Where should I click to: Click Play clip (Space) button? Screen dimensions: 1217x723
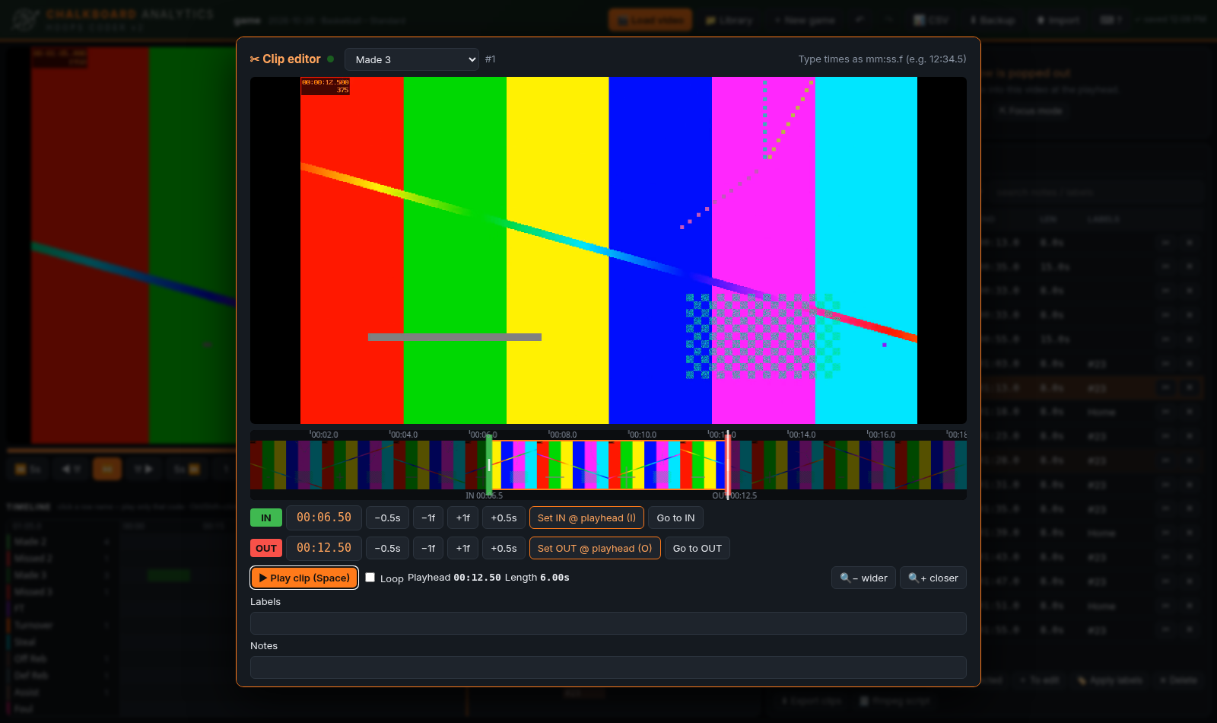click(x=304, y=578)
